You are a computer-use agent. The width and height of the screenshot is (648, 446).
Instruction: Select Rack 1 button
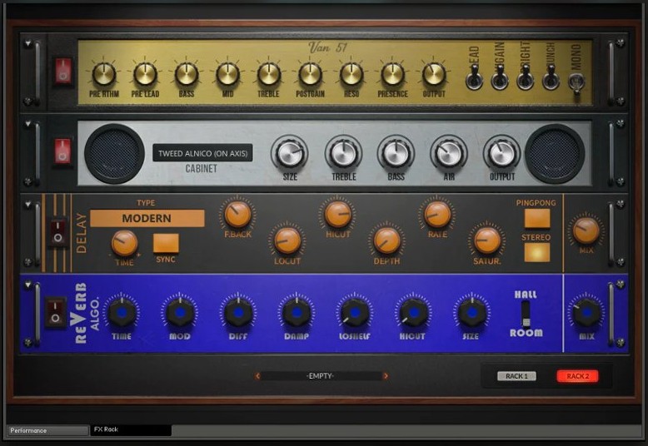[516, 376]
